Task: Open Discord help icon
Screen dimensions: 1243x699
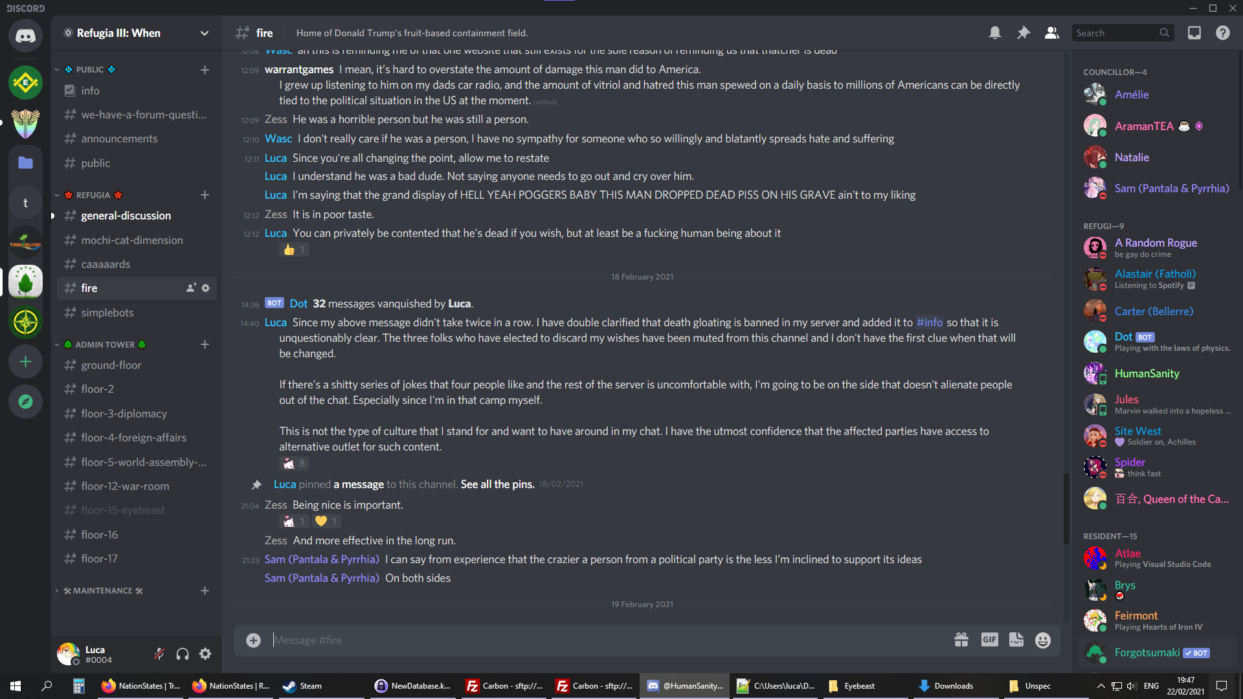Action: pyautogui.click(x=1223, y=33)
